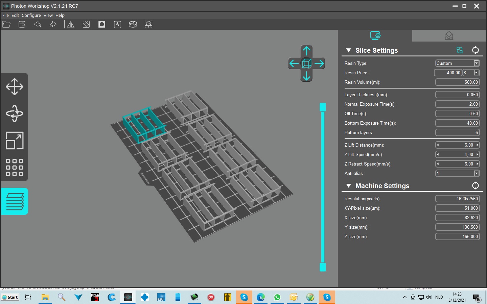487x304 pixels.
Task: Reset Slice Settings with the refresh icon
Action: coord(475,50)
